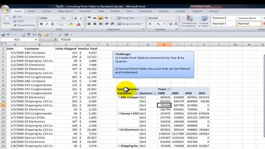Switch to the Data tab
Image resolution: width=265 pixels, height=149 pixels.
coord(101,11)
